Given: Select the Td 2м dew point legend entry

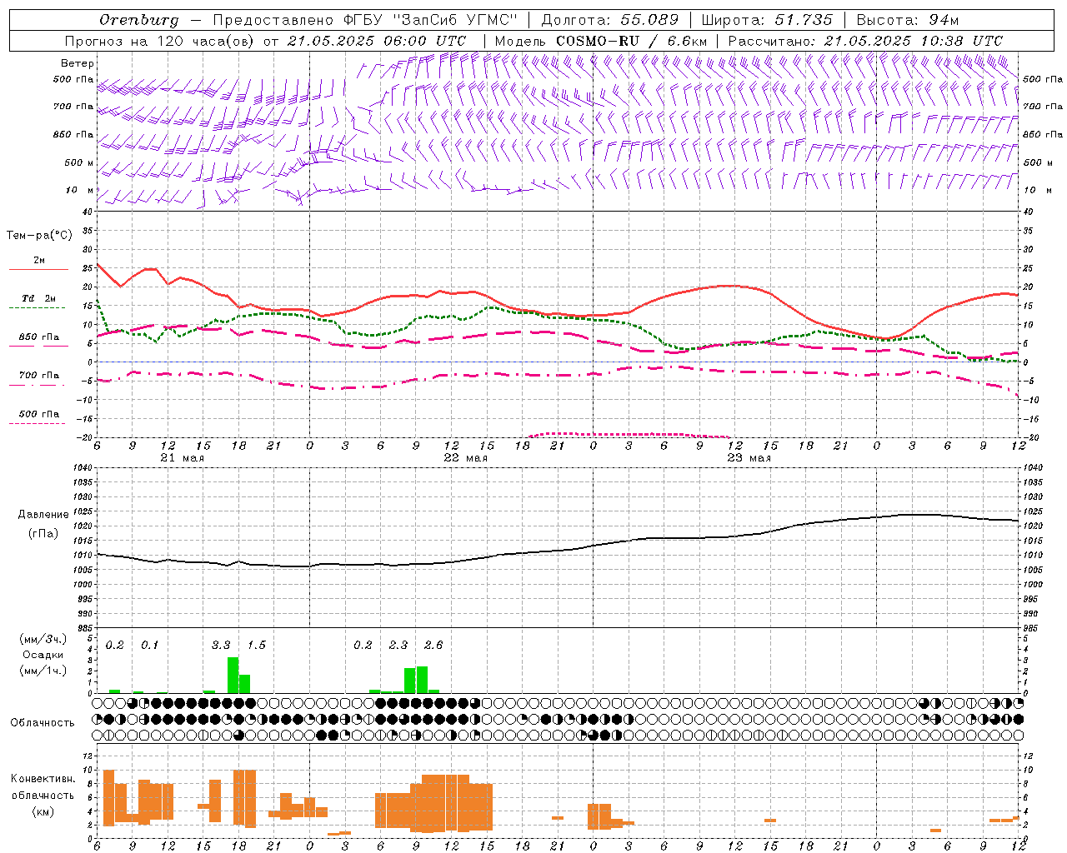Looking at the screenshot, I should coord(38,298).
